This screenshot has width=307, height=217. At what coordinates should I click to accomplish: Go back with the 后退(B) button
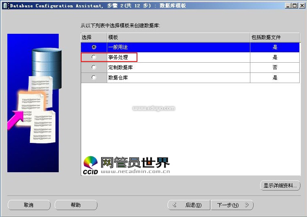tap(189, 205)
